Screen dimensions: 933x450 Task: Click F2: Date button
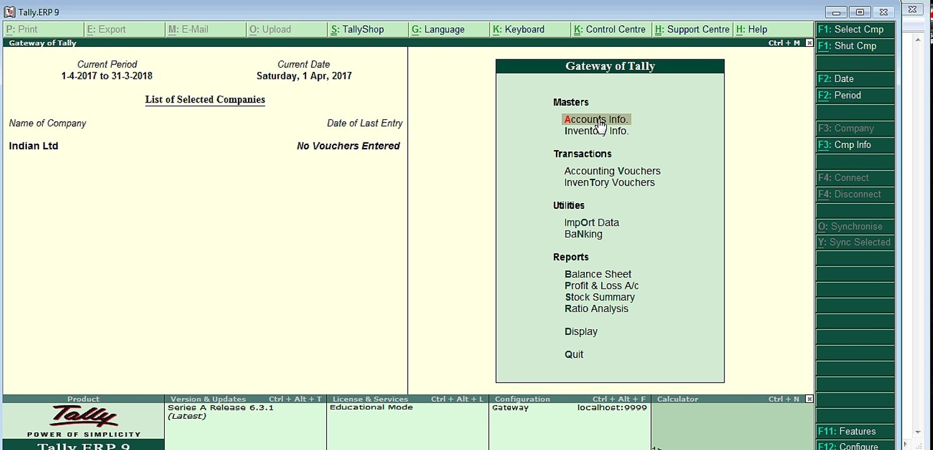click(x=855, y=79)
